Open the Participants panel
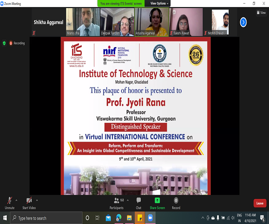269x224 pixels. tap(117, 203)
